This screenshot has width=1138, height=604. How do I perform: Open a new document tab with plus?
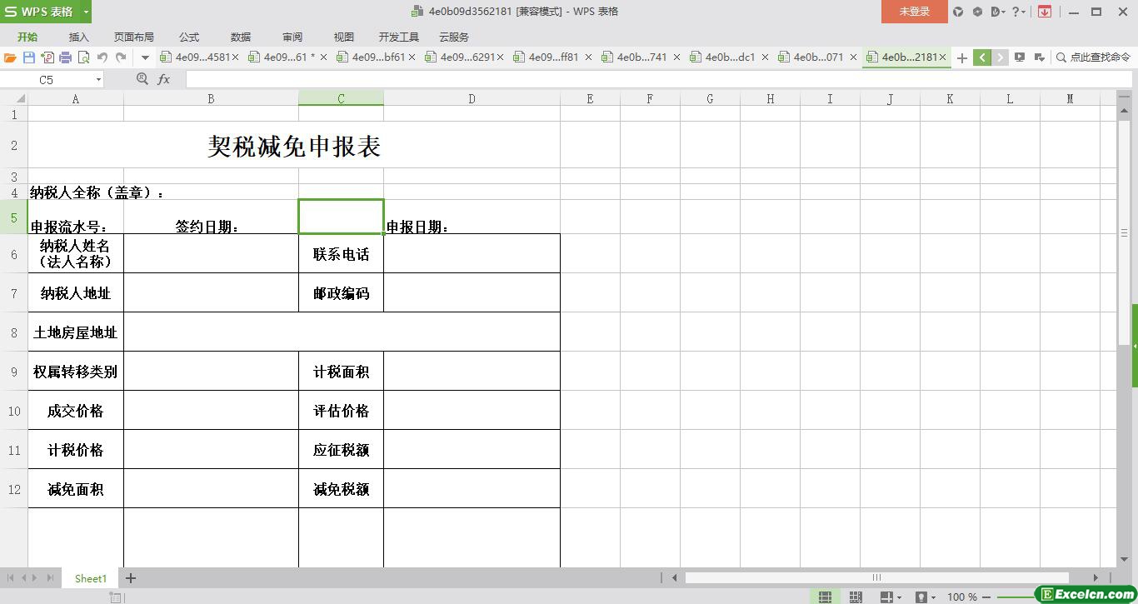point(961,57)
